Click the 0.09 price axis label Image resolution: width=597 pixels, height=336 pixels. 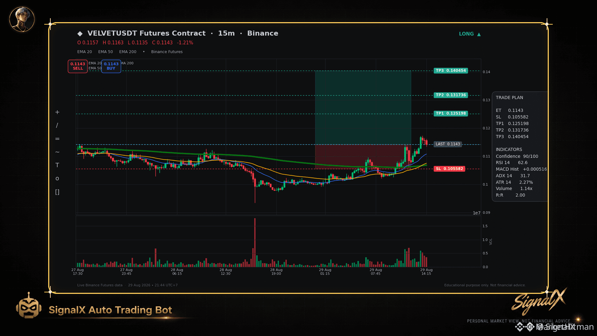(486, 213)
